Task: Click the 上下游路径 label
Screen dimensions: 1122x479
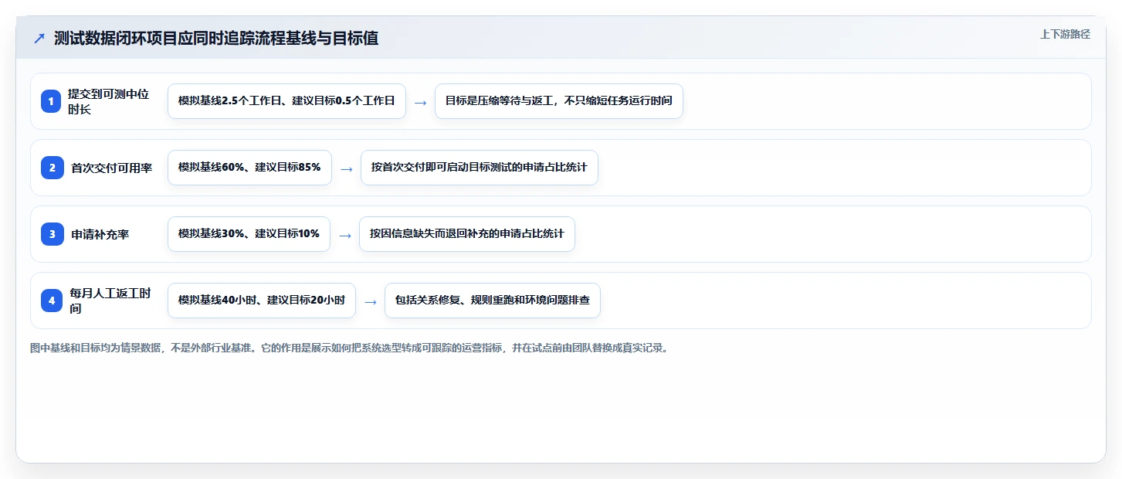Action: coord(1065,34)
